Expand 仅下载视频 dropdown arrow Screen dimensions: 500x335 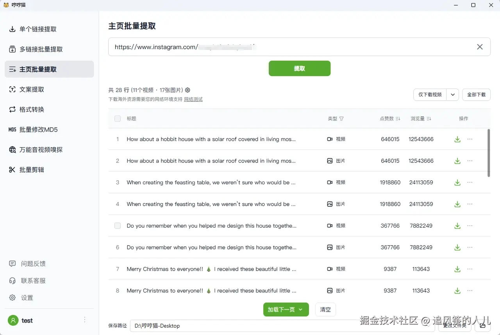(453, 94)
